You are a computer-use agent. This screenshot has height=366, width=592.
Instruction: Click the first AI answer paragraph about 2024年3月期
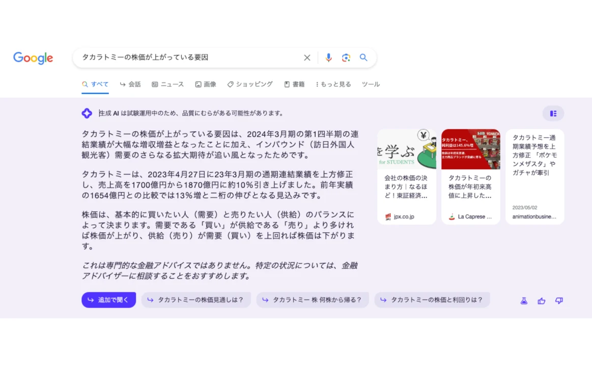tap(220, 144)
